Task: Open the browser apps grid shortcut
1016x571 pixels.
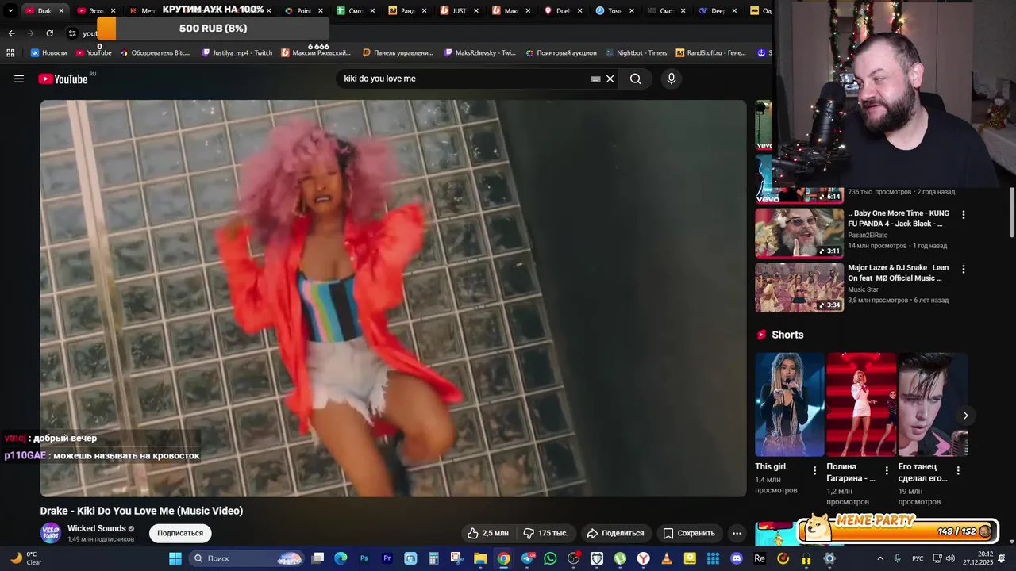Action: point(10,52)
